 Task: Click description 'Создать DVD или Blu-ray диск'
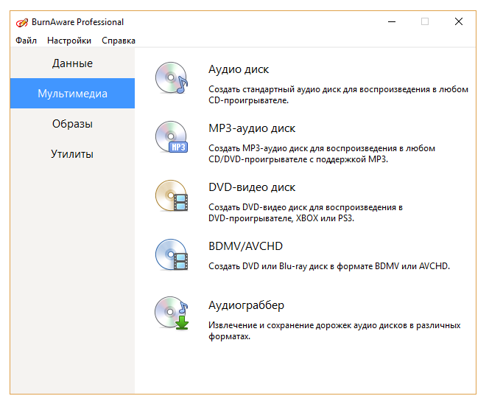[329, 266]
